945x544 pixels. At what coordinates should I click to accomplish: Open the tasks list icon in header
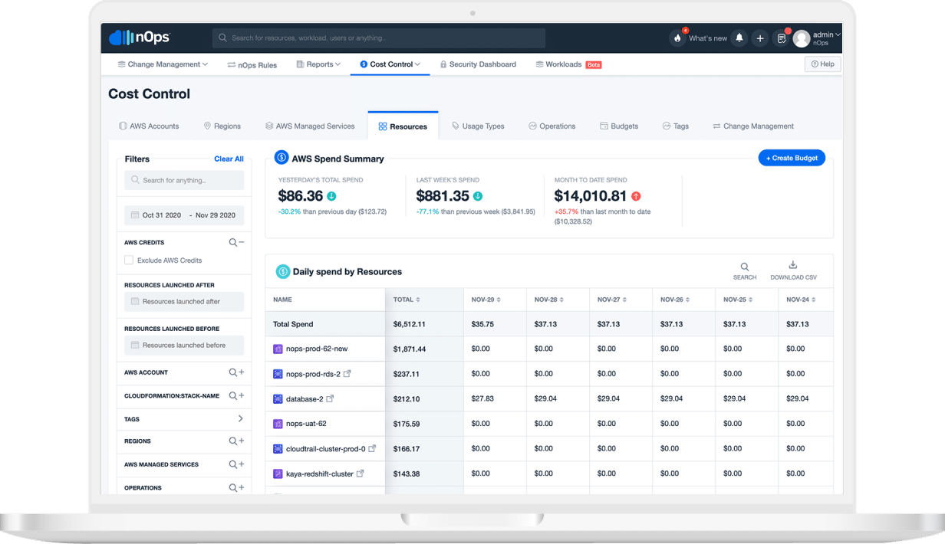coord(782,38)
